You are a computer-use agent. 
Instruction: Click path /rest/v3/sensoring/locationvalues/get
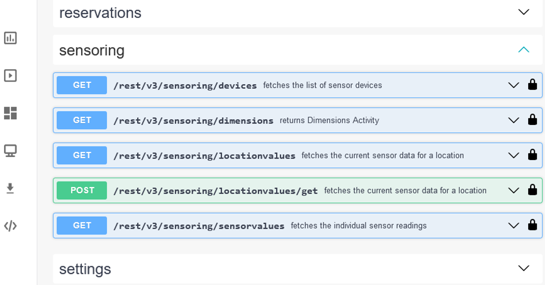216,191
